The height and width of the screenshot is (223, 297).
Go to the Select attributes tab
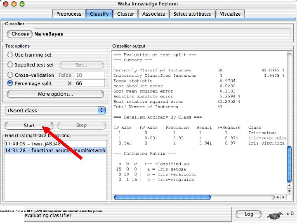192,14
